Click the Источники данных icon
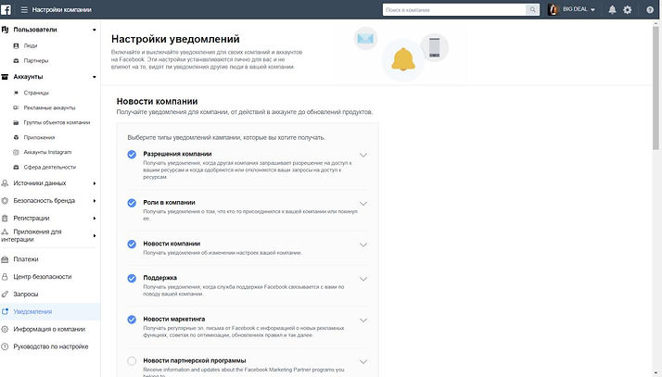The width and height of the screenshot is (662, 377). (x=5, y=183)
